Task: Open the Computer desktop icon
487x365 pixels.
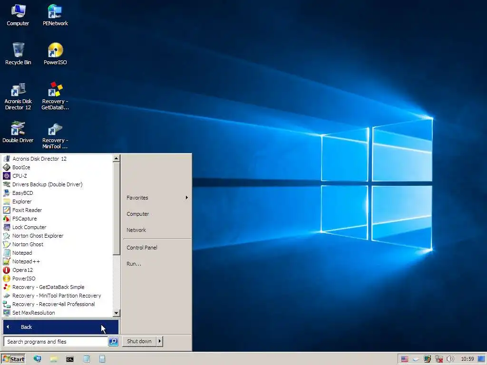Action: pos(18,16)
